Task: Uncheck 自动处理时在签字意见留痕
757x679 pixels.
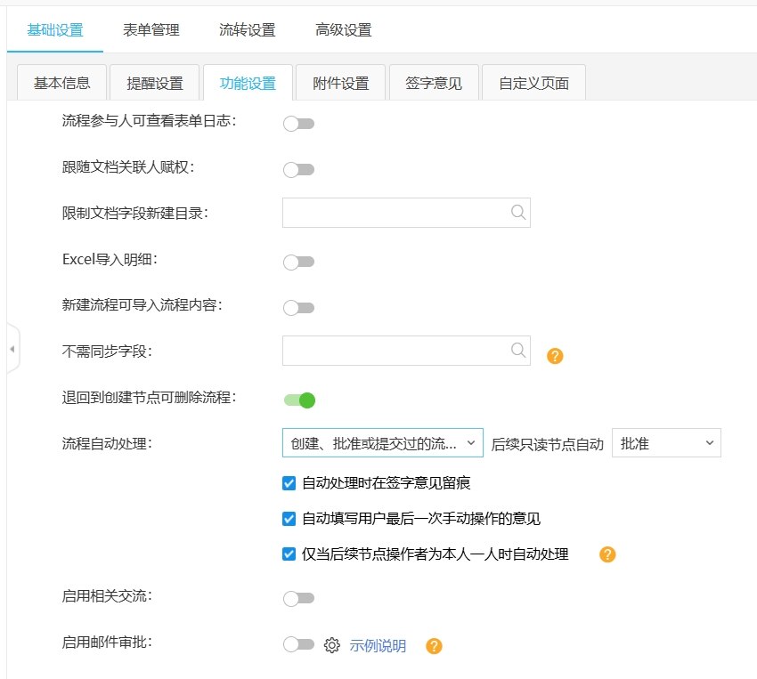Action: [289, 483]
